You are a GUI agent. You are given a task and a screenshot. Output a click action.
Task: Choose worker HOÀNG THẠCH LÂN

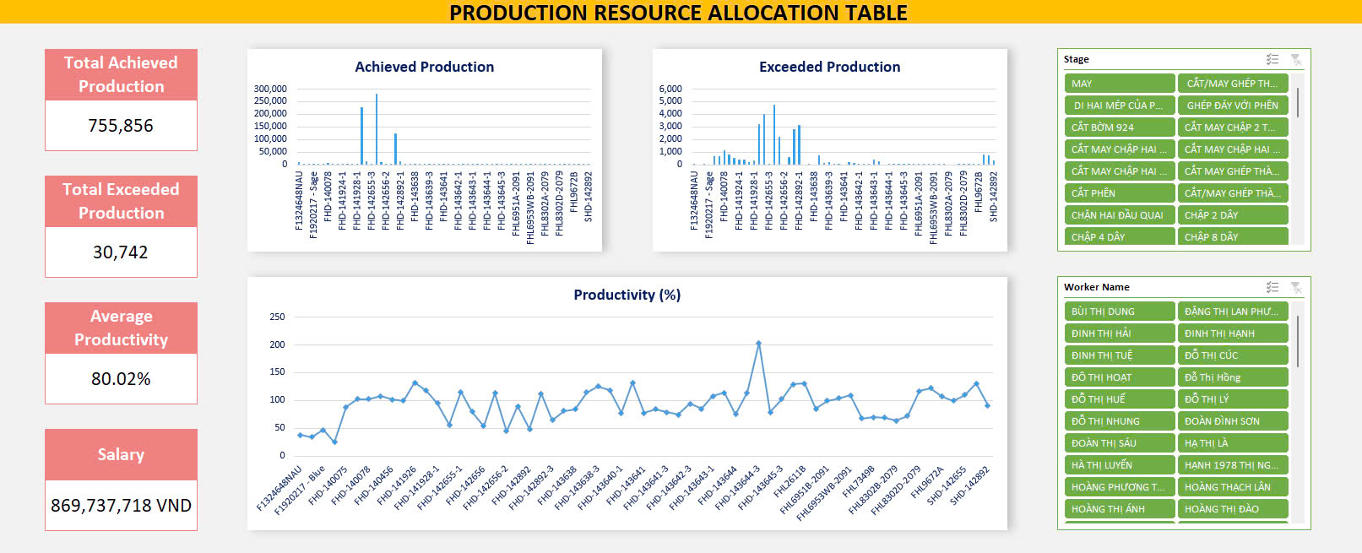[1232, 487]
